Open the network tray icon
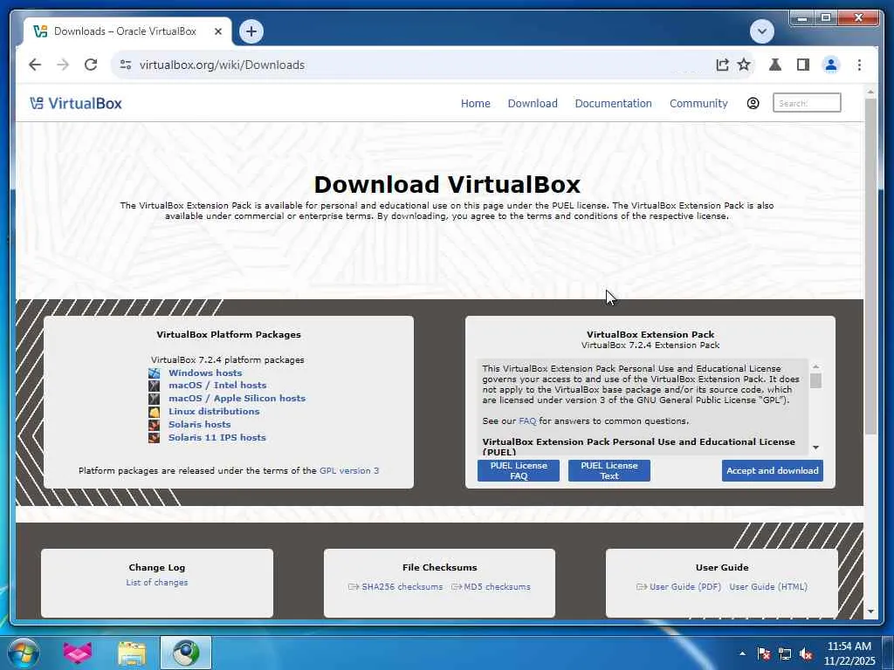Viewport: 894px width, 670px height. [785, 653]
